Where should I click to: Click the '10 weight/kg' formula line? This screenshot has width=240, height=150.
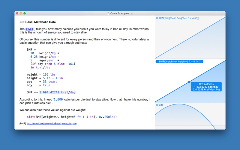(x=45, y=53)
